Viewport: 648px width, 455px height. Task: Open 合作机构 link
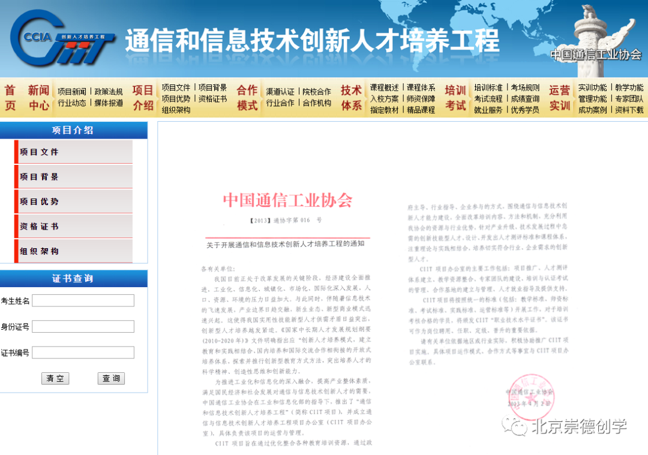pyautogui.click(x=317, y=103)
